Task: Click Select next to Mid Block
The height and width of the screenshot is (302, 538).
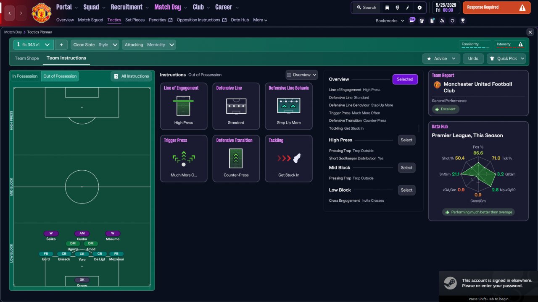Action: pos(406,168)
